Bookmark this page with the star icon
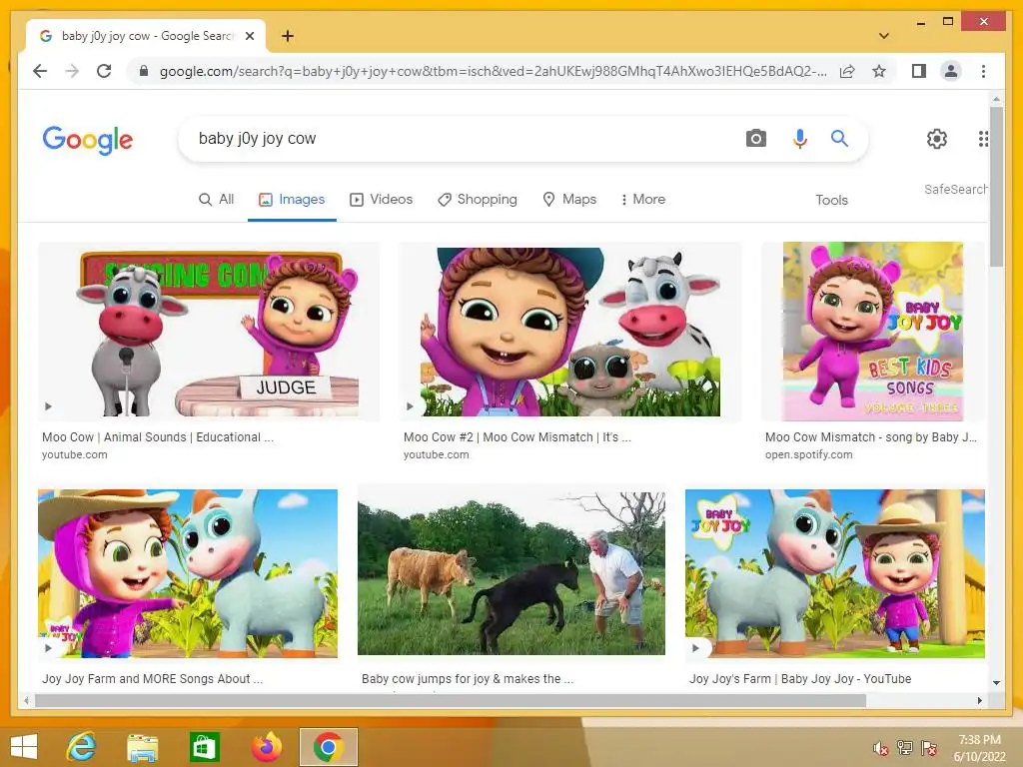 click(x=879, y=71)
